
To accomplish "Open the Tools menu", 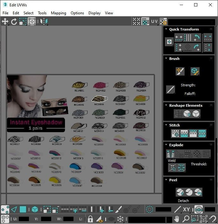I will [x=42, y=13].
